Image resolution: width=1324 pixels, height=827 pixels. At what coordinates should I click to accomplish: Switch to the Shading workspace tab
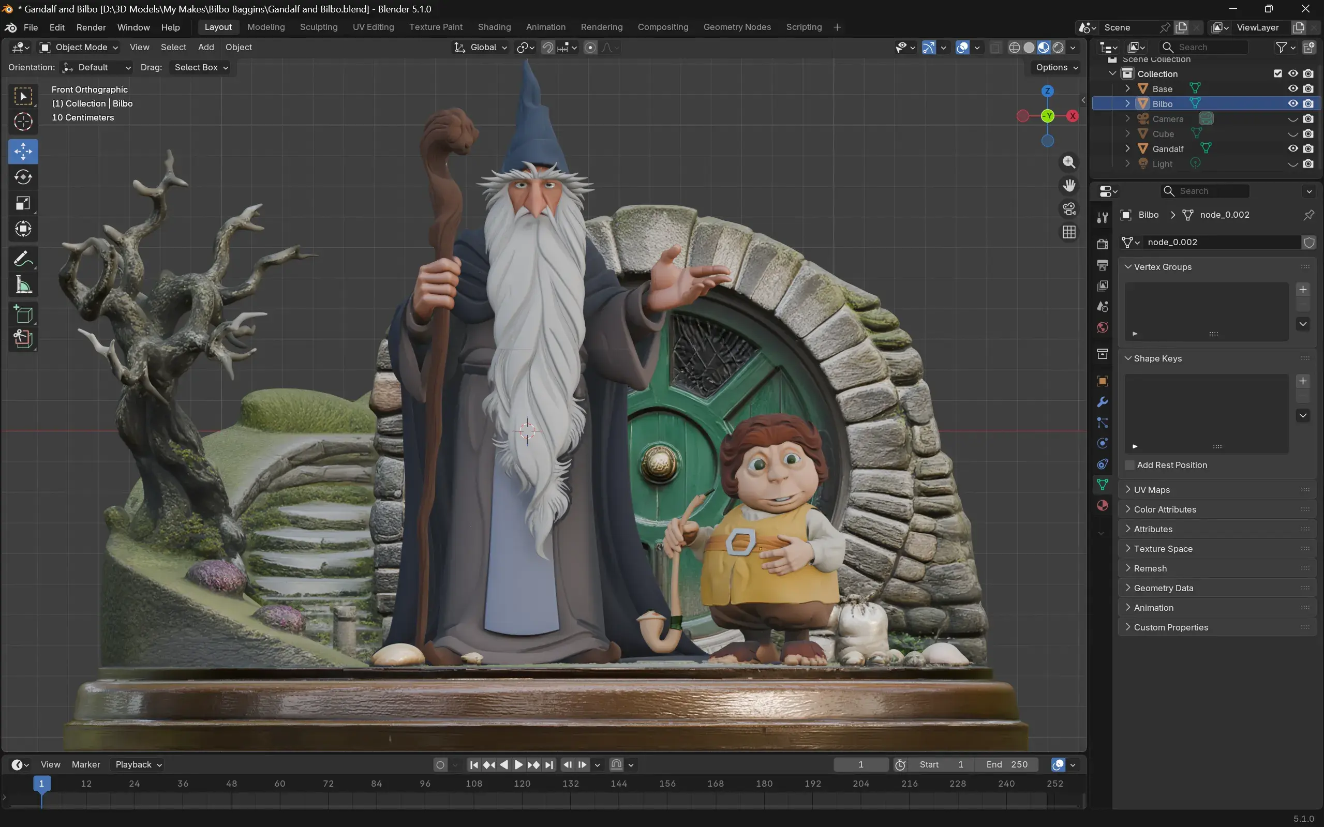click(494, 27)
